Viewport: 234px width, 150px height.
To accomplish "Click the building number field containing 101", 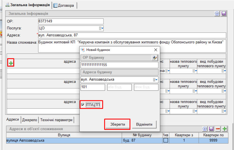I will tap(93, 87).
